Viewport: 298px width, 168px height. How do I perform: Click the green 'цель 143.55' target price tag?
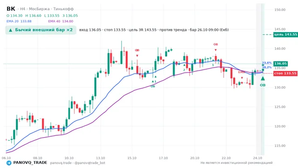point(285,35)
